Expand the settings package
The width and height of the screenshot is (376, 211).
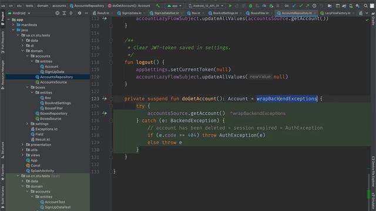[x=28, y=124]
